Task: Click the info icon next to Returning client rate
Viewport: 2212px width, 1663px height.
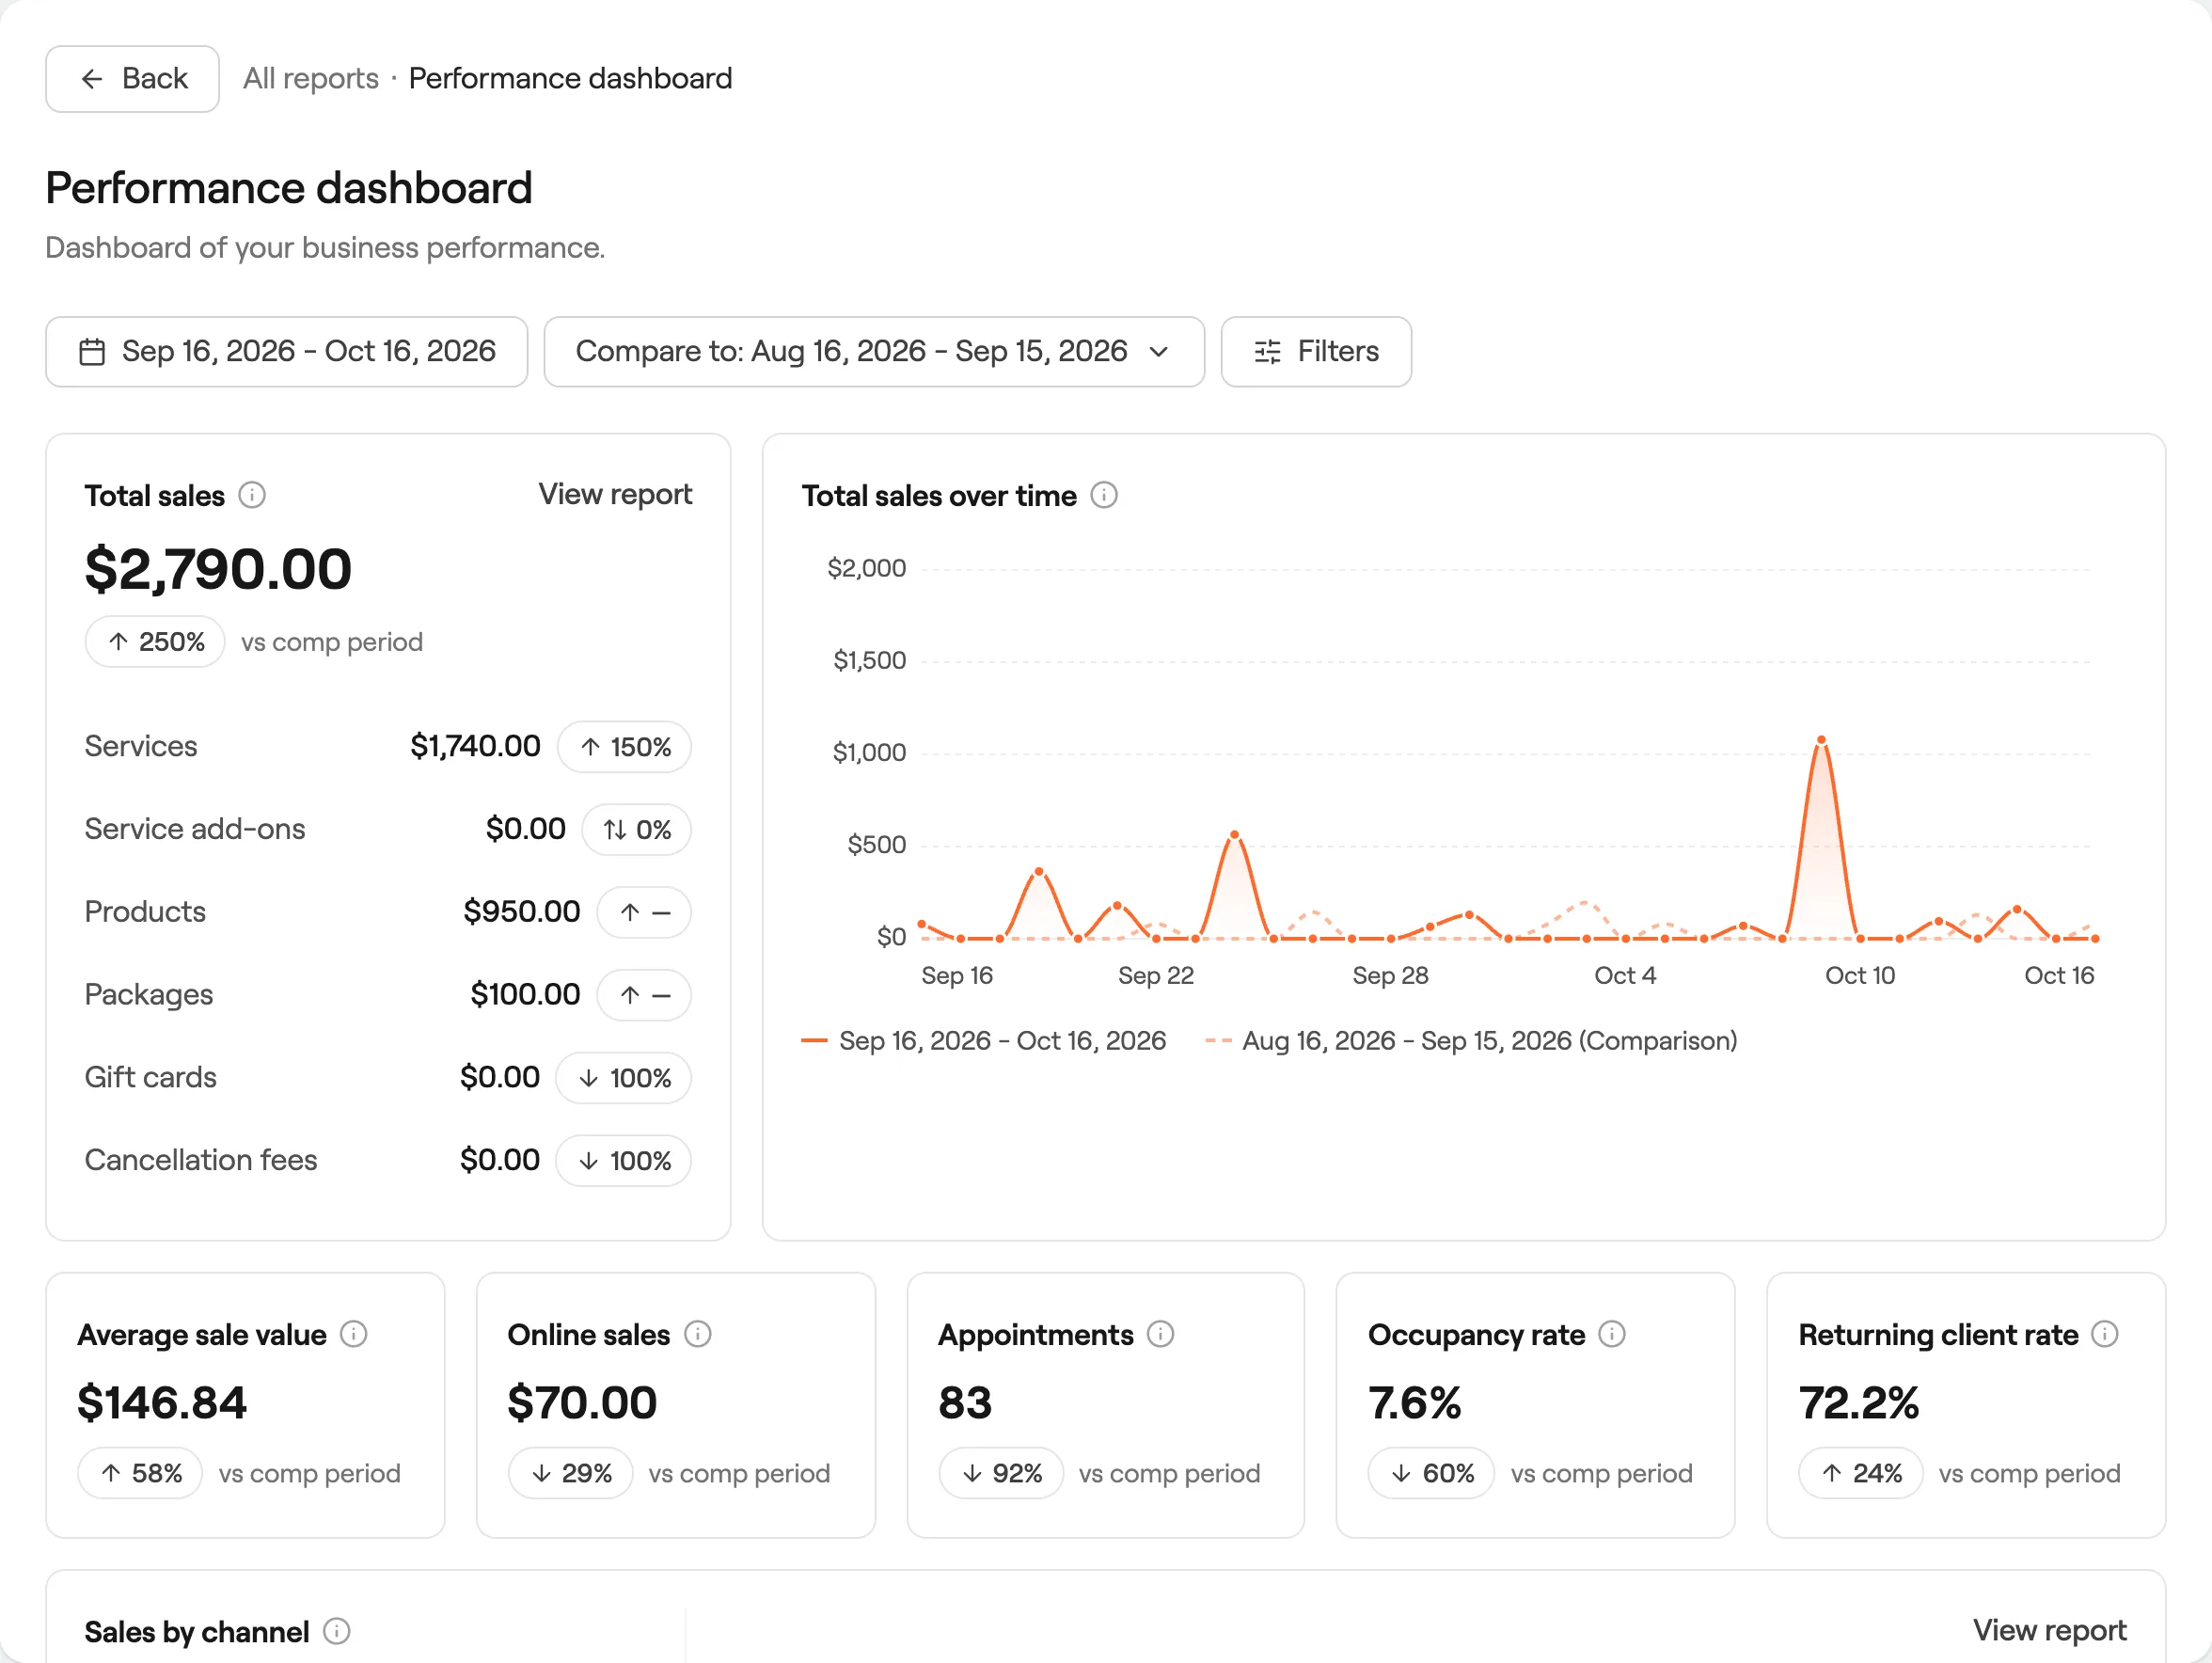Action: [x=2105, y=1334]
